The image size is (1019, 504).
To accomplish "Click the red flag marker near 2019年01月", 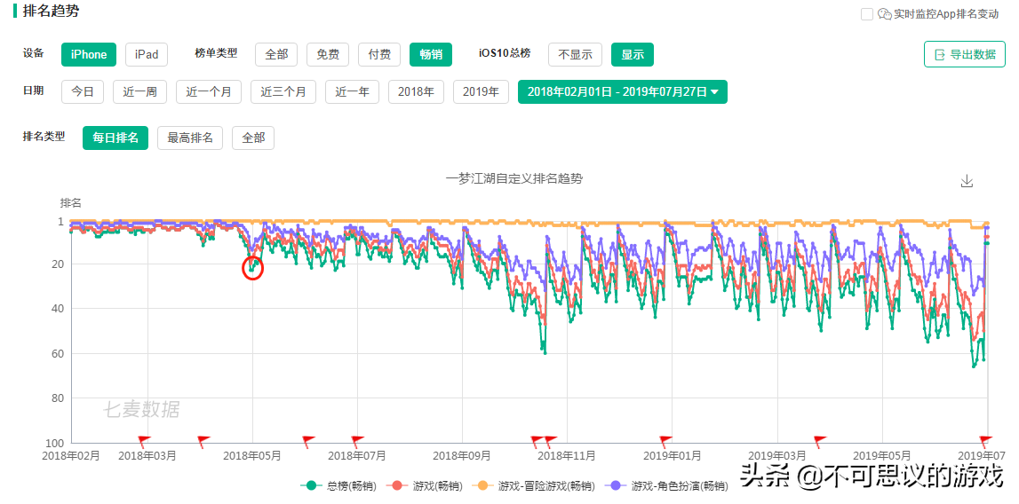I will (x=665, y=440).
